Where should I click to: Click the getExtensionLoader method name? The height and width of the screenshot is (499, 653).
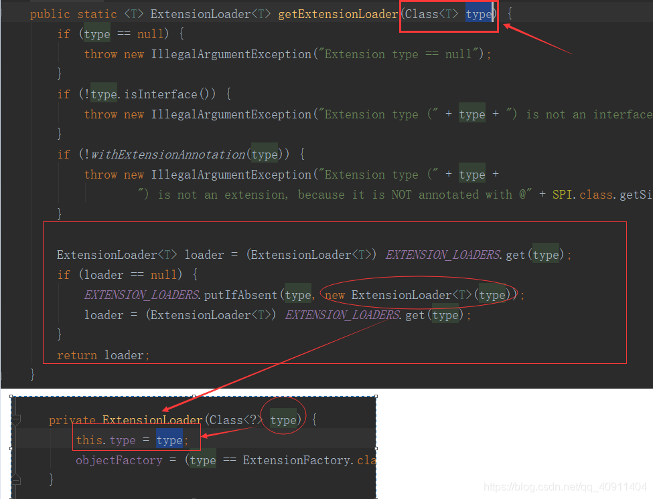pos(338,14)
